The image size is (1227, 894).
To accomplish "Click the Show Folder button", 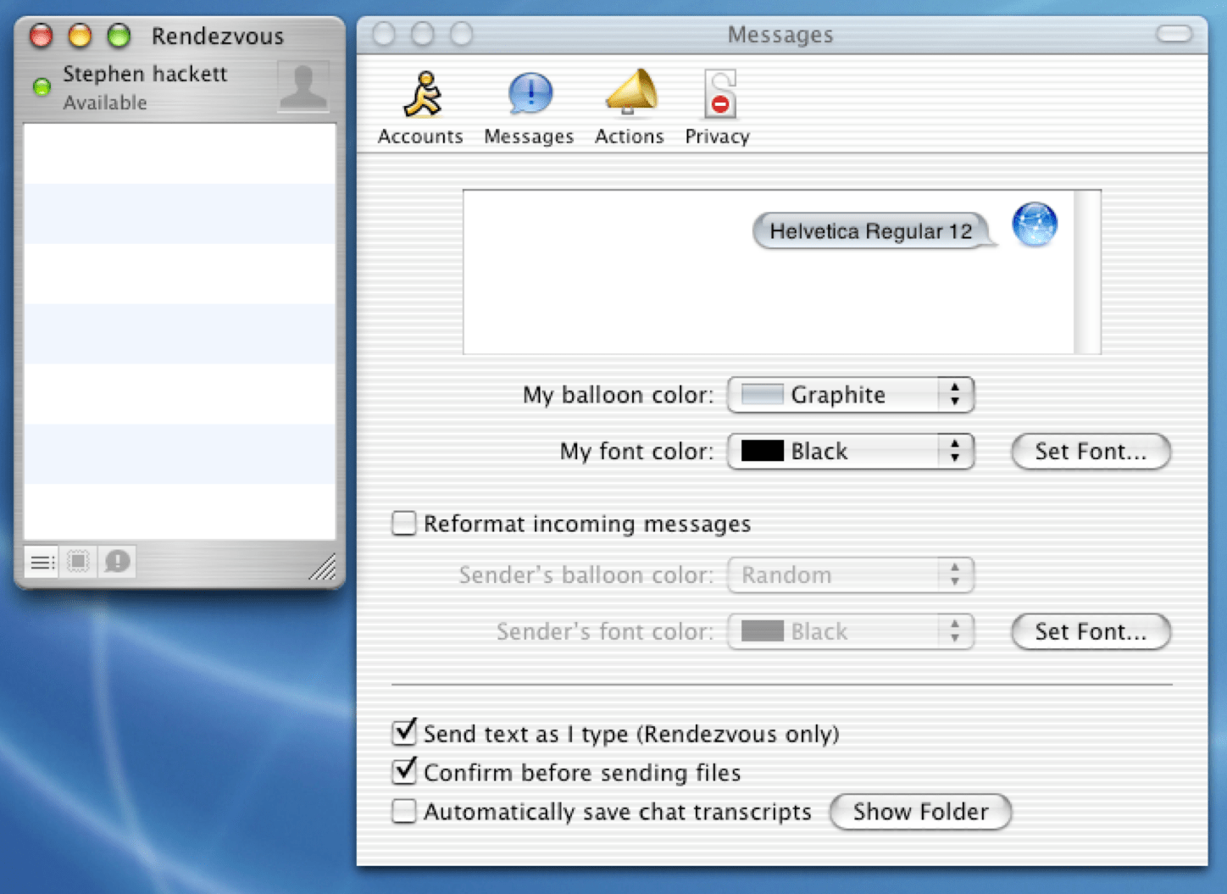I will (920, 812).
